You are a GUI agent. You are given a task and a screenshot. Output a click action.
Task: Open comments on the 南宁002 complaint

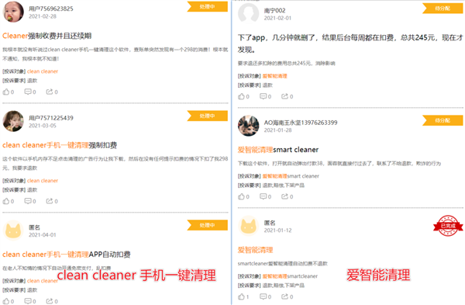tap(265, 96)
